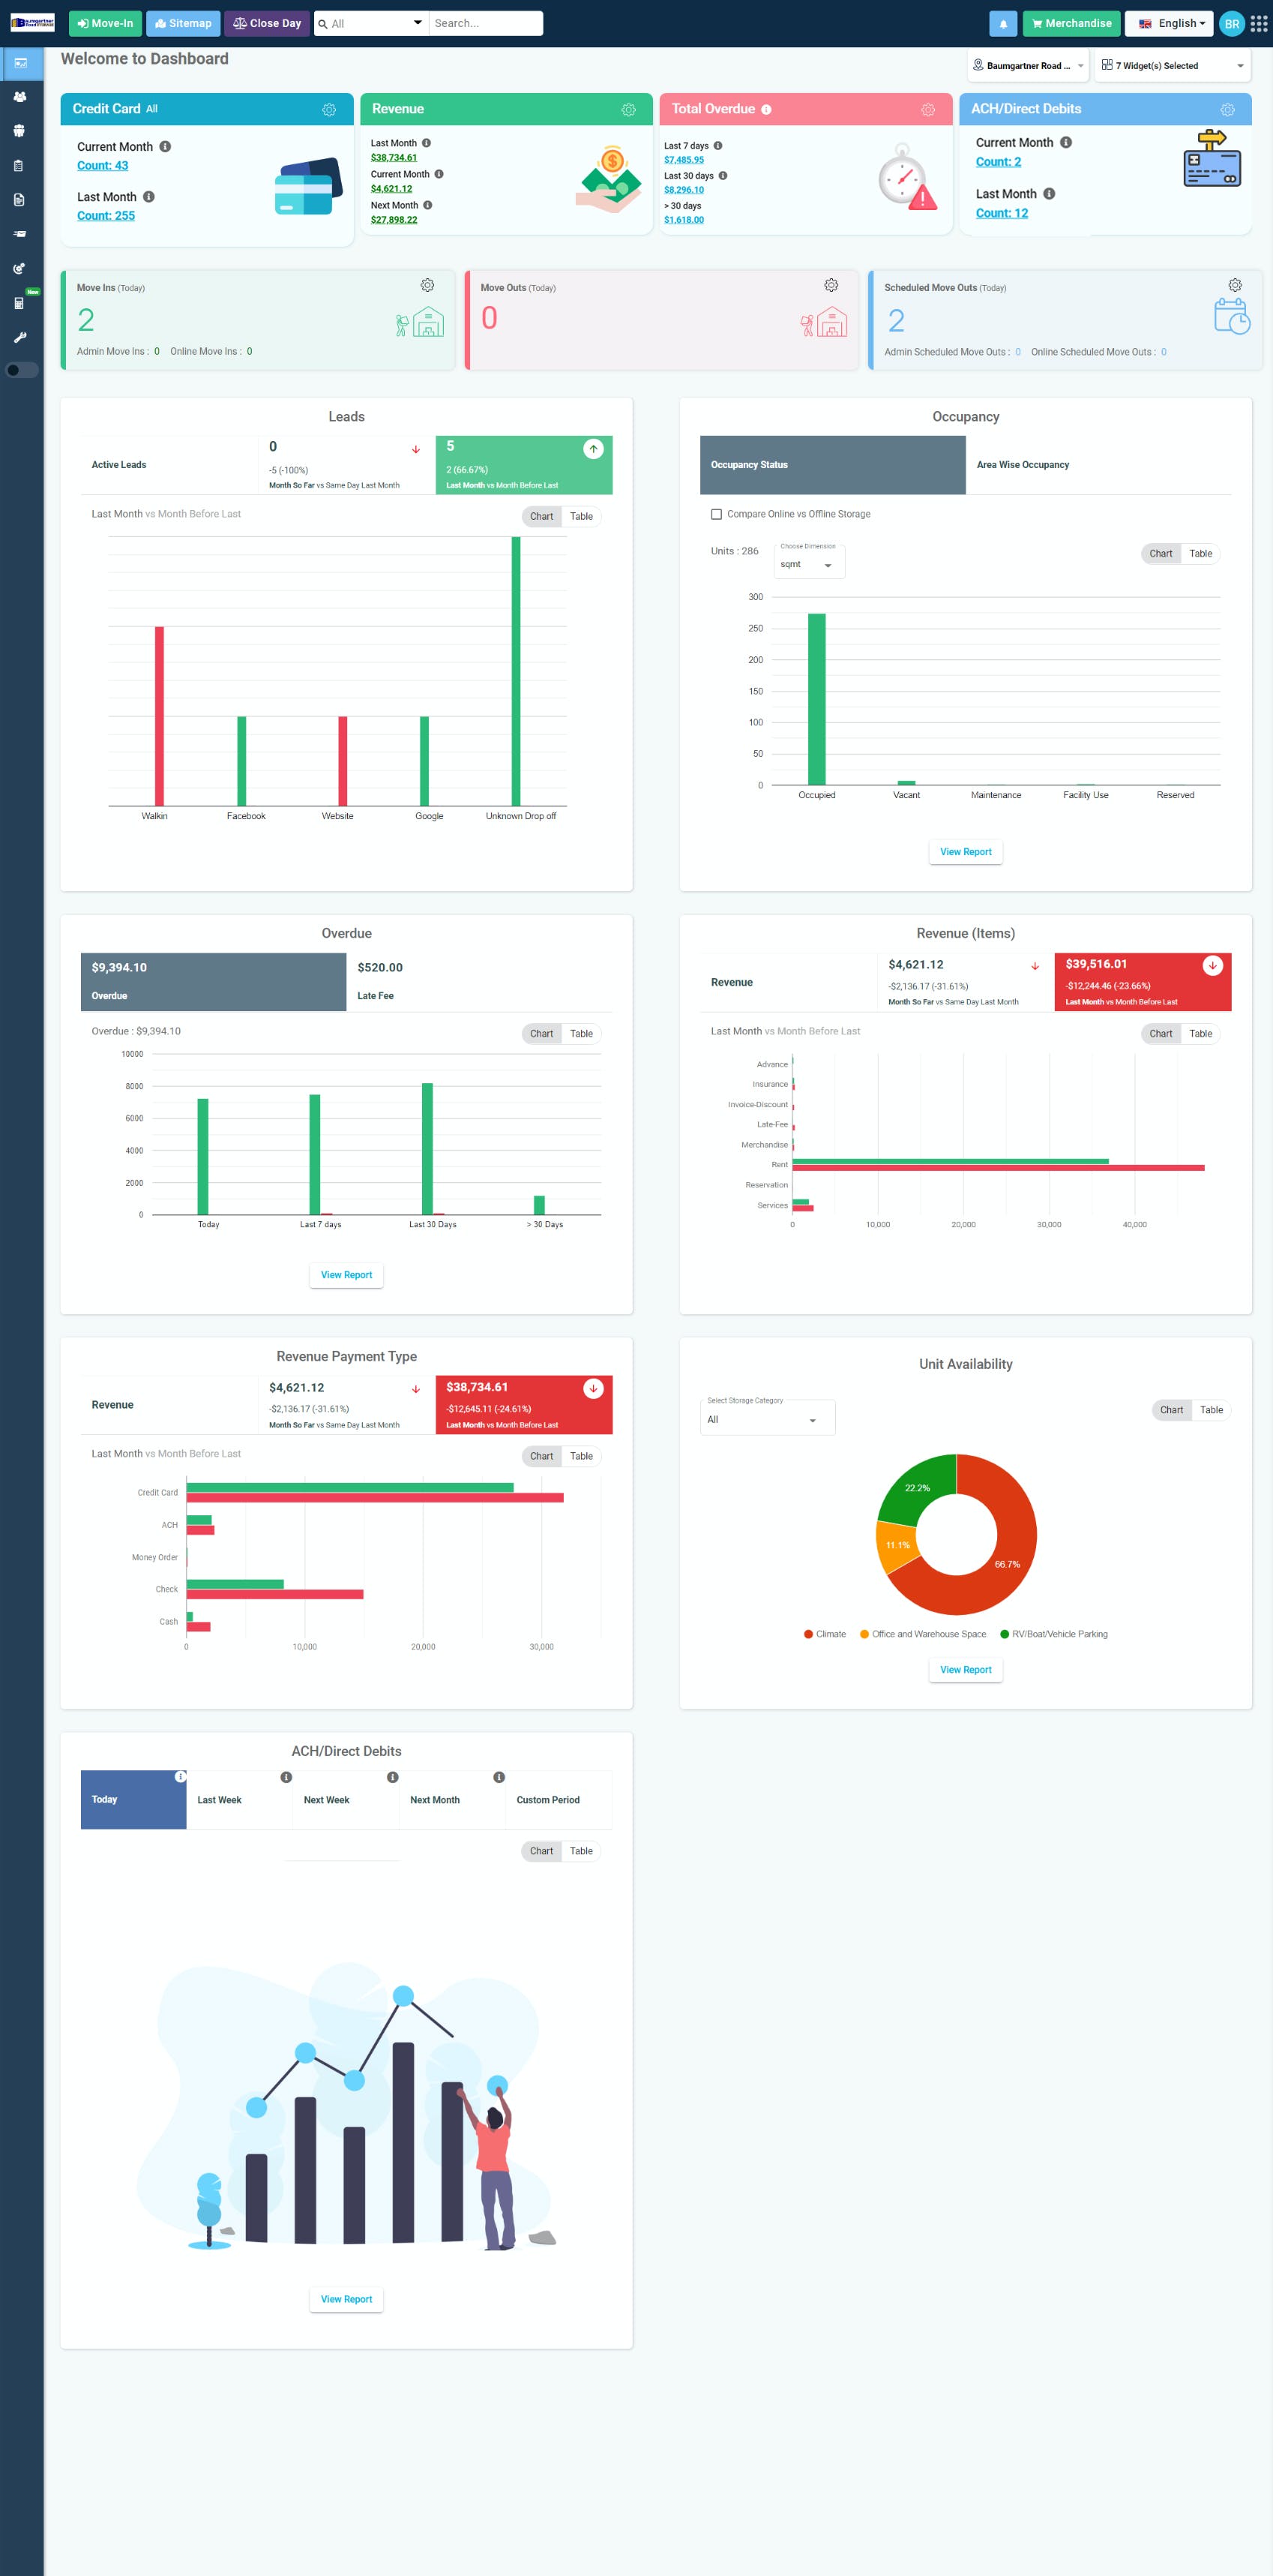Check Compare Online vs Offline Storage
Image resolution: width=1273 pixels, height=2576 pixels.
[715, 514]
